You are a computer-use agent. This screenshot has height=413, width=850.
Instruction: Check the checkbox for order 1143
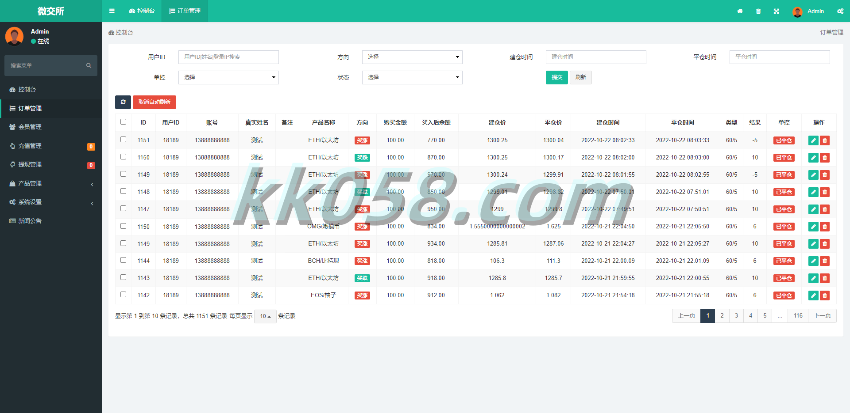coord(124,277)
